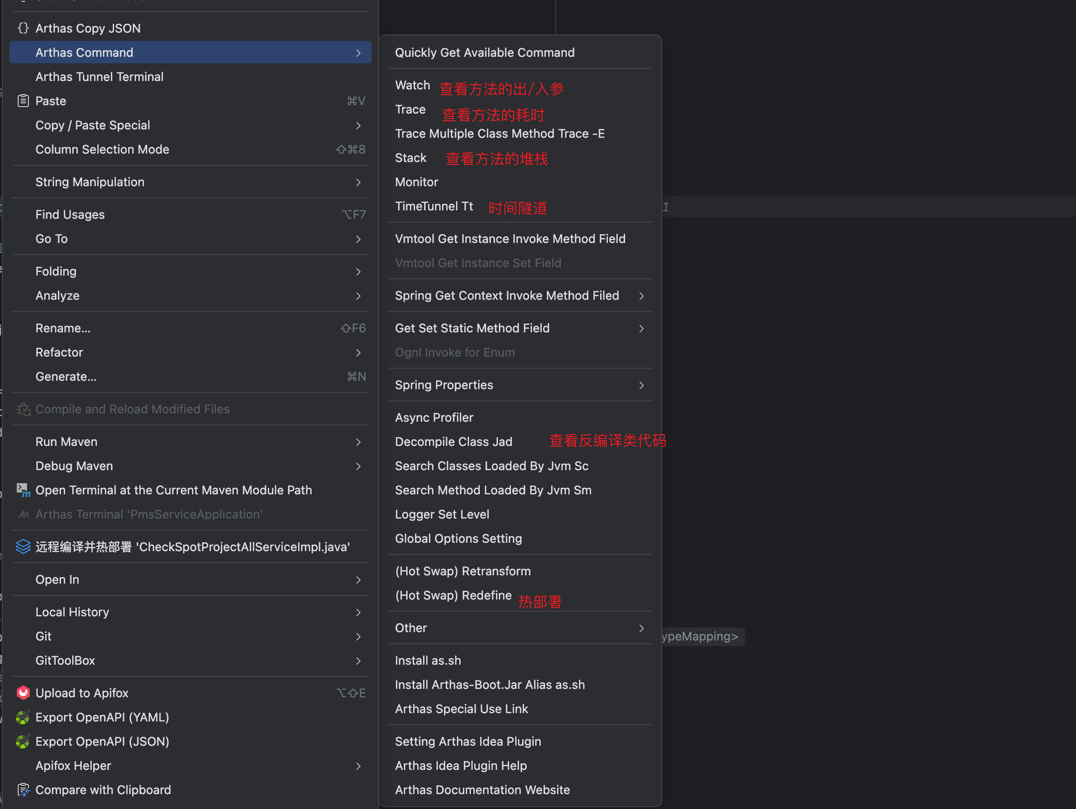Image resolution: width=1076 pixels, height=809 pixels.
Task: Click the Export OpenAPI (JSON) icon
Action: (x=23, y=741)
